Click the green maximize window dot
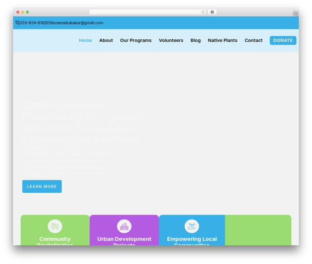Image resolution: width=312 pixels, height=264 pixels. point(27,12)
